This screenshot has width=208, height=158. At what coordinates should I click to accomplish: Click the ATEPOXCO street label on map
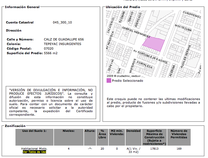click(x=138, y=20)
